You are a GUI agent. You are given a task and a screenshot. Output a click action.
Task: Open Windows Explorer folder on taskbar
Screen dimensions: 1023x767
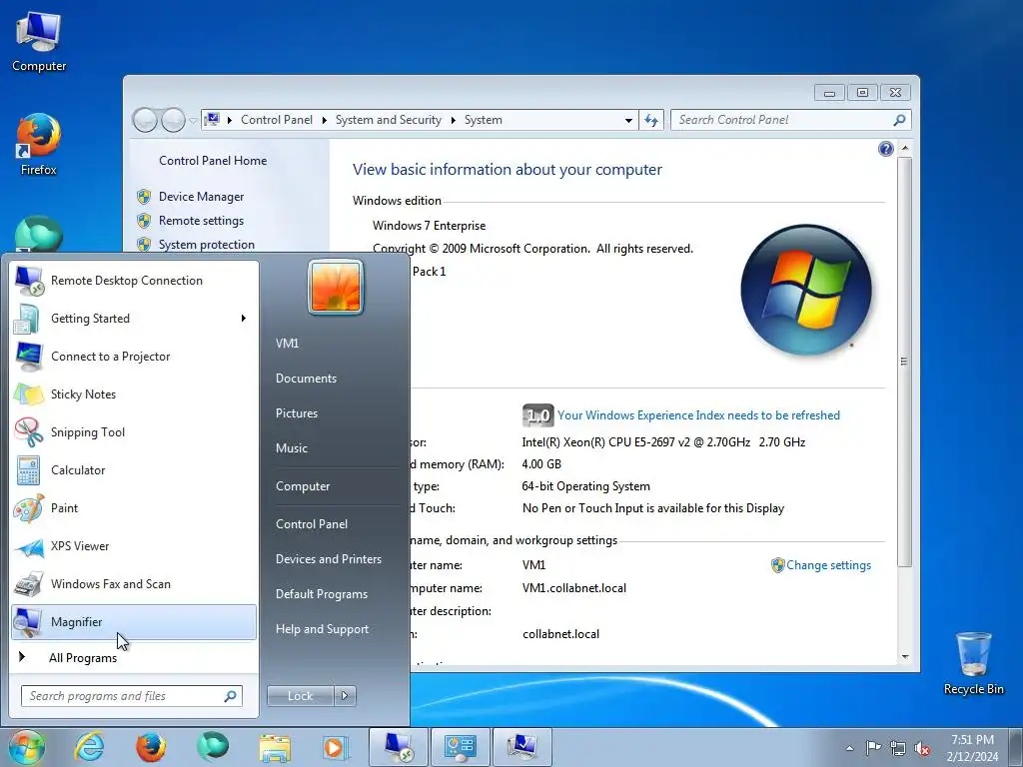[275, 747]
